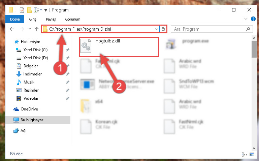
Task: Switch to large icons view layout
Action: click(252, 154)
